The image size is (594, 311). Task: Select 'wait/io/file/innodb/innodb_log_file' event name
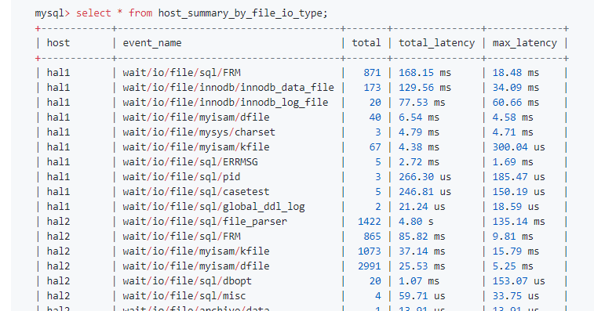pos(225,103)
